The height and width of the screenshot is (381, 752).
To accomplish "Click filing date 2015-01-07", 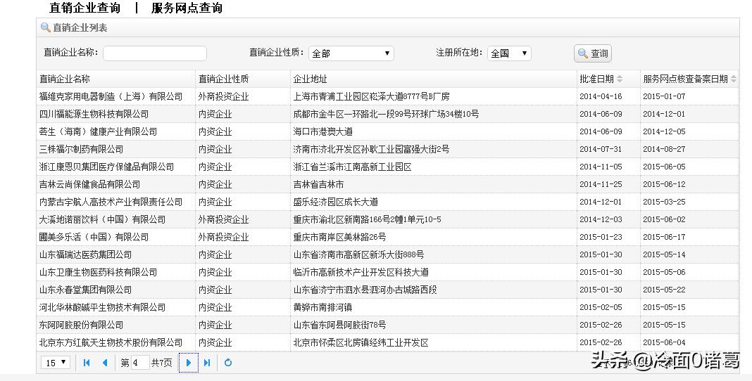I will tap(664, 96).
